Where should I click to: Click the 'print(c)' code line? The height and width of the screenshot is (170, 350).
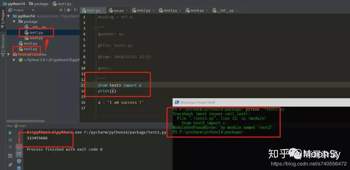107,91
